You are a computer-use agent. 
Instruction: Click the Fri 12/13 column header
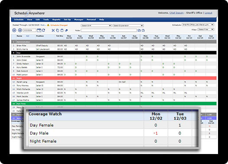point(189,37)
